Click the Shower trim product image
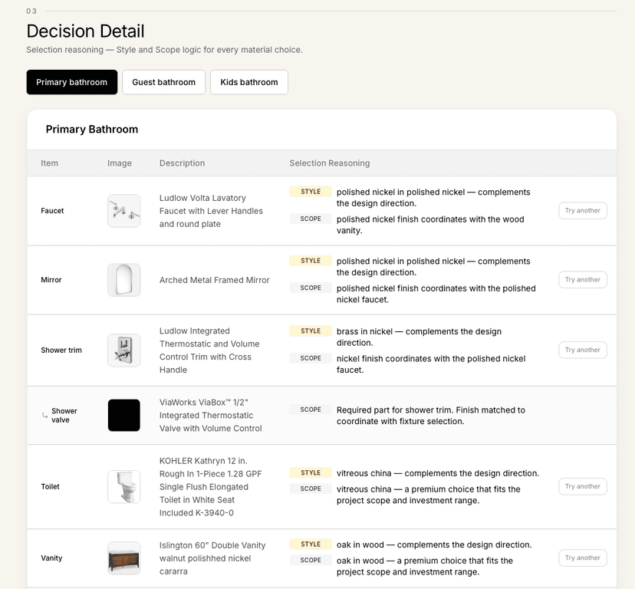This screenshot has width=635, height=589. (x=123, y=350)
